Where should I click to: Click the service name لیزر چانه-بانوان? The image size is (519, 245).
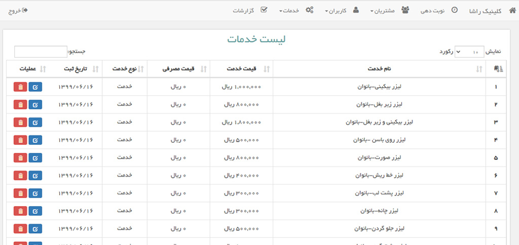[x=379, y=211]
